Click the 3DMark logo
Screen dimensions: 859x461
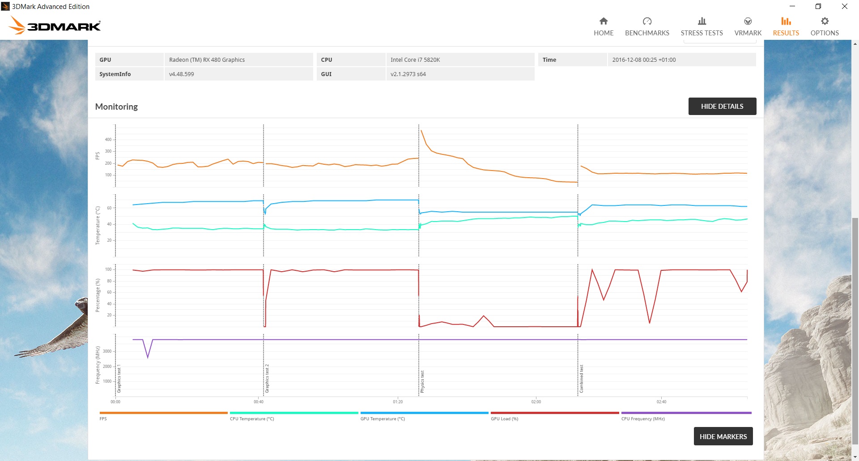click(55, 26)
